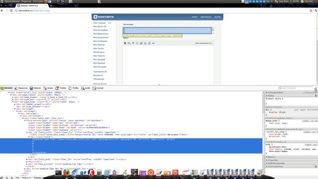The width and height of the screenshot is (318, 179).
Task: Click inside the note body editor area
Action: 168,64
